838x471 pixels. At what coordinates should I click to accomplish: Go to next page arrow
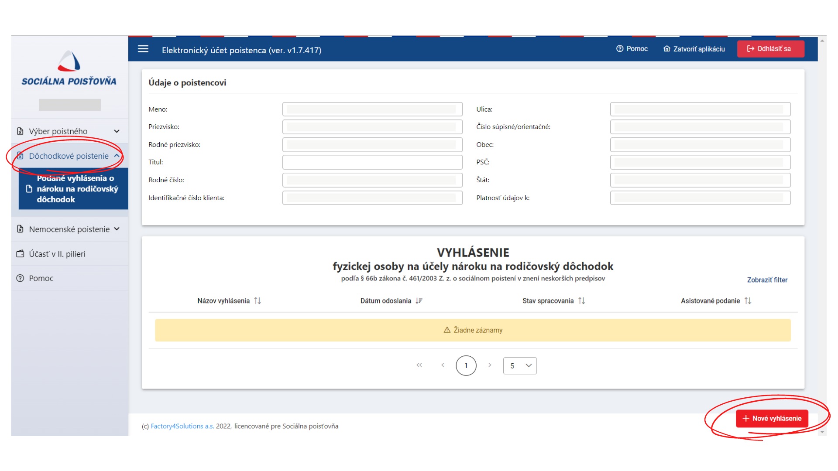click(490, 365)
